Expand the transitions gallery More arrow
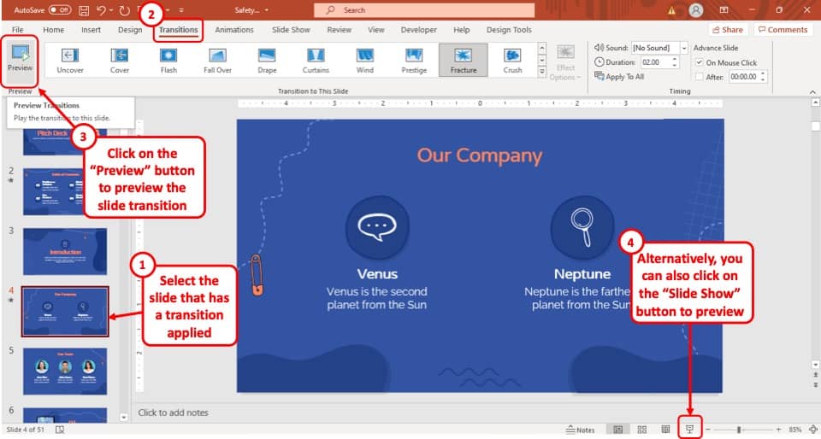 (x=542, y=72)
